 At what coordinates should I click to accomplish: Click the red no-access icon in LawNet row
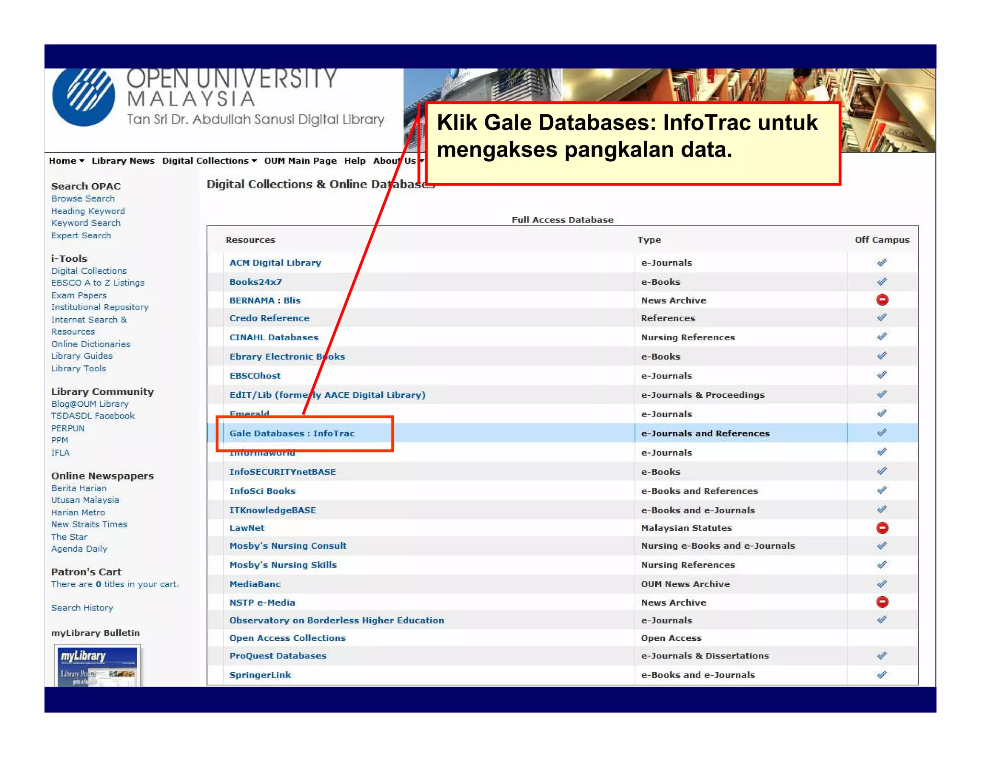pos(882,528)
